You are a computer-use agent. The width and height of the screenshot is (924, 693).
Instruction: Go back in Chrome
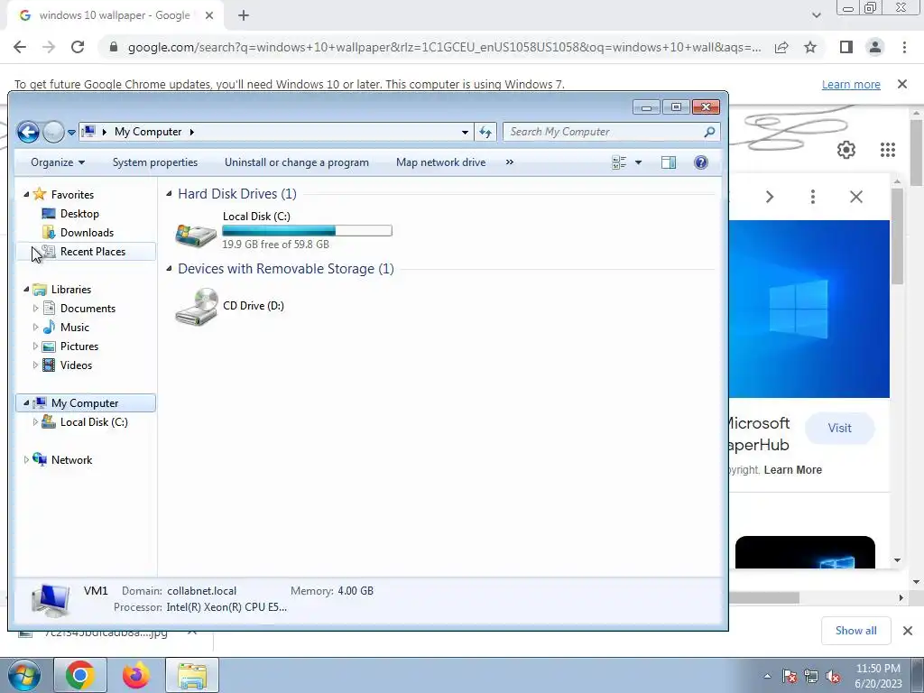(20, 47)
